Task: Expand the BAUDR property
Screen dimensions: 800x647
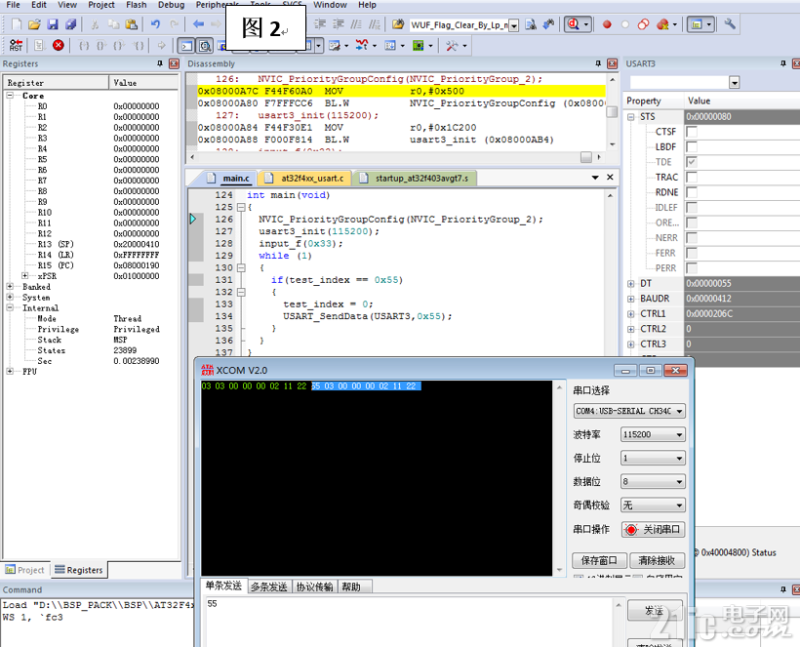Action: click(x=630, y=299)
